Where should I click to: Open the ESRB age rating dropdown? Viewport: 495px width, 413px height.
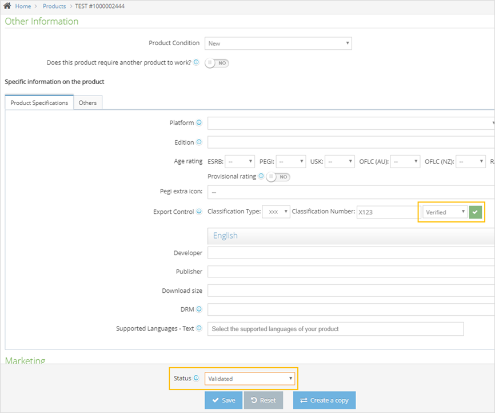[239, 162]
